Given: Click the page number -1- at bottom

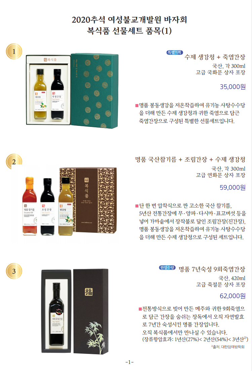Looking at the screenshot, I should (x=129, y=362).
